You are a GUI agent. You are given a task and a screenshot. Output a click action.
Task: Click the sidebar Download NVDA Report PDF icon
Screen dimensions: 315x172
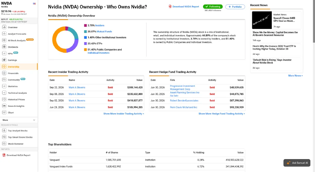tap(4, 155)
